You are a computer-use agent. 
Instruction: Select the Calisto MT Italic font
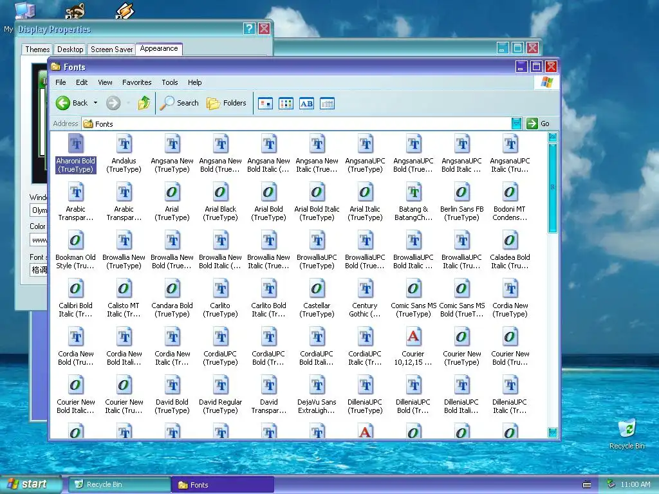pyautogui.click(x=124, y=298)
